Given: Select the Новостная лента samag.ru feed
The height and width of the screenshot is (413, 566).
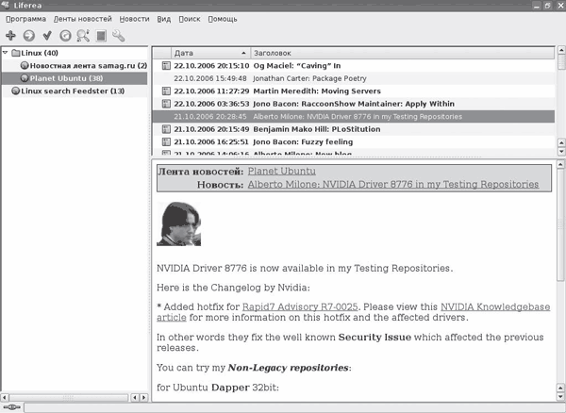Looking at the screenshot, I should pos(82,66).
